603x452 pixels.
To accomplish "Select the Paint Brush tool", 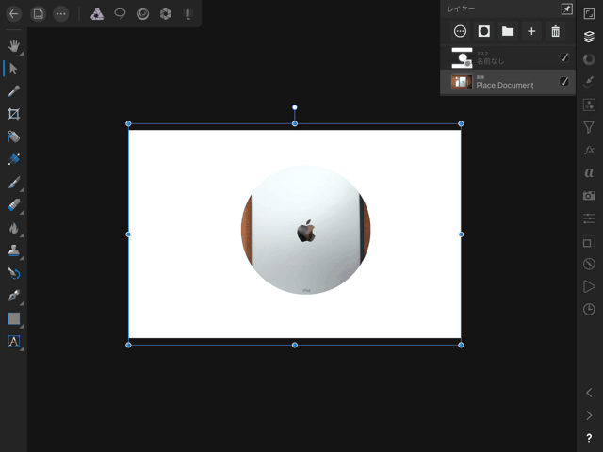I will point(14,182).
